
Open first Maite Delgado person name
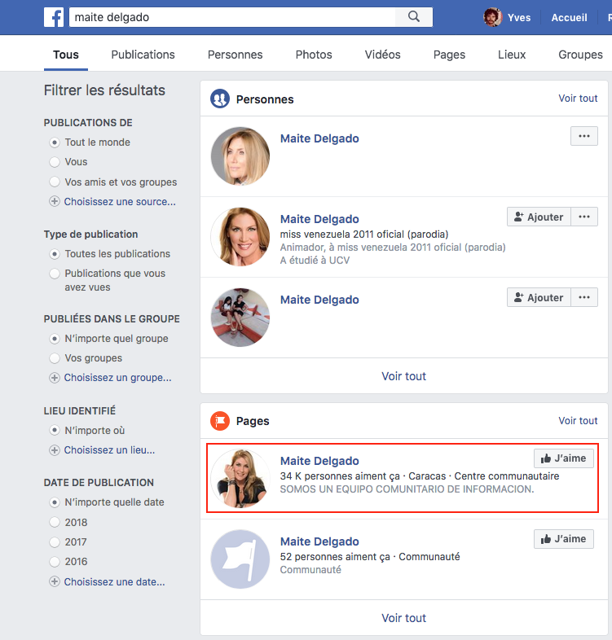click(319, 138)
